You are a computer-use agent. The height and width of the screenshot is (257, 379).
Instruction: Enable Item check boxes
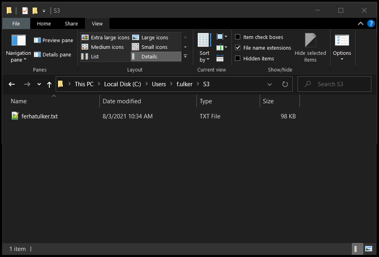point(238,37)
